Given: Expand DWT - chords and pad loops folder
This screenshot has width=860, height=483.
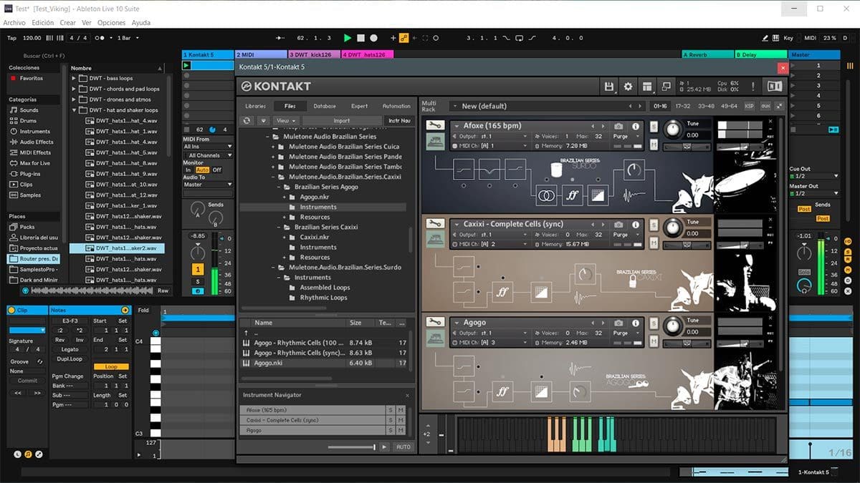Looking at the screenshot, I should 74,89.
